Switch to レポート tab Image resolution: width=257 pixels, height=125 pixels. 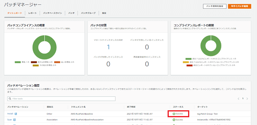pos(32,13)
